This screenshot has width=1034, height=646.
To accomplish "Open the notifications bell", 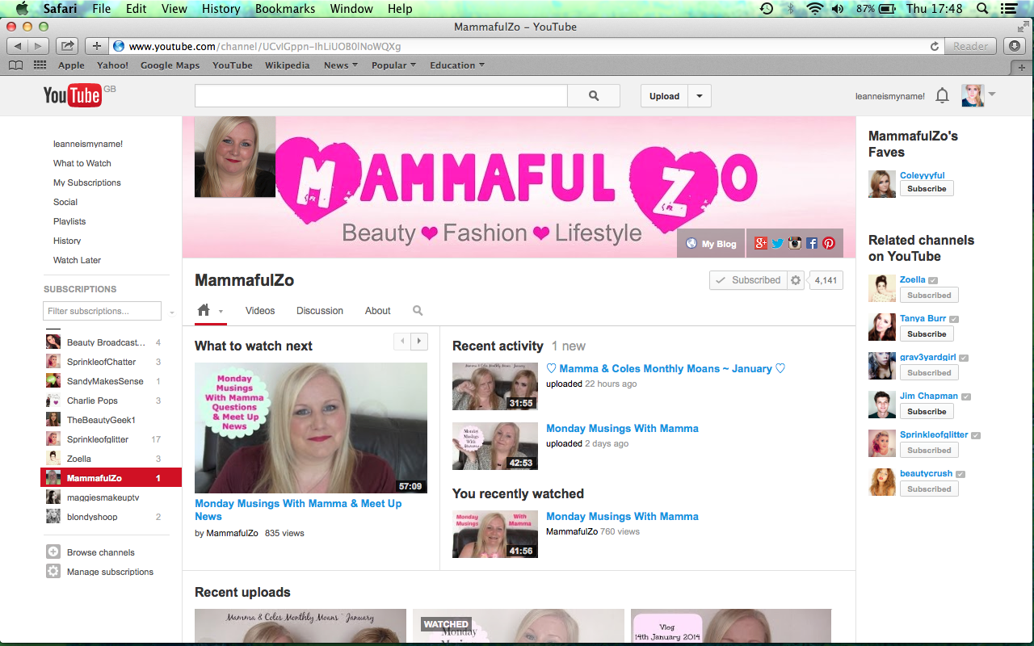I will click(942, 96).
